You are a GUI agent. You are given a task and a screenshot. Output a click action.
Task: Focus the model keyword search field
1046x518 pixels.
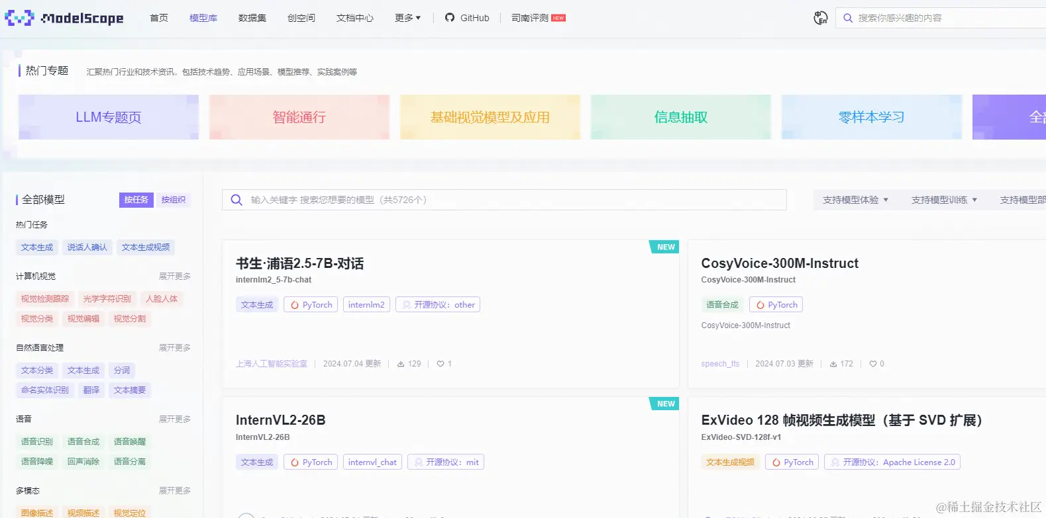click(504, 200)
